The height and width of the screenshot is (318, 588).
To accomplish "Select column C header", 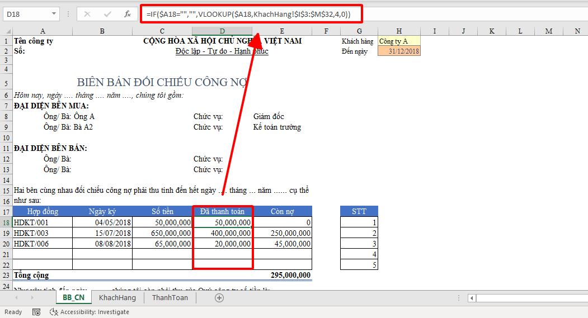I will pos(162,31).
